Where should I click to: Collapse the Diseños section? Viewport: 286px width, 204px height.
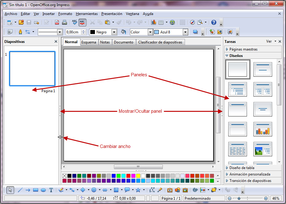pos(253,56)
